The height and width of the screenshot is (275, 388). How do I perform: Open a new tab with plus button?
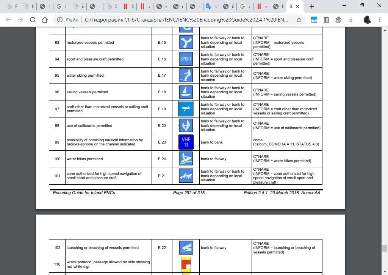312,7
